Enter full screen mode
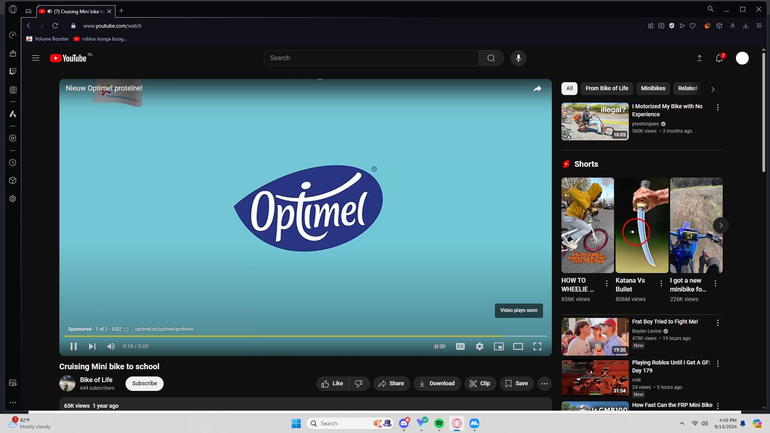 537,346
